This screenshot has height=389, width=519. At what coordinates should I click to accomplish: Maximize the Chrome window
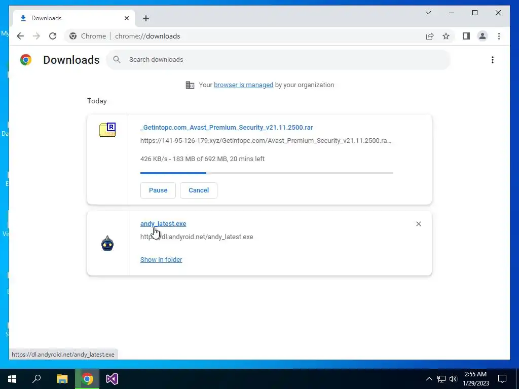pos(475,13)
